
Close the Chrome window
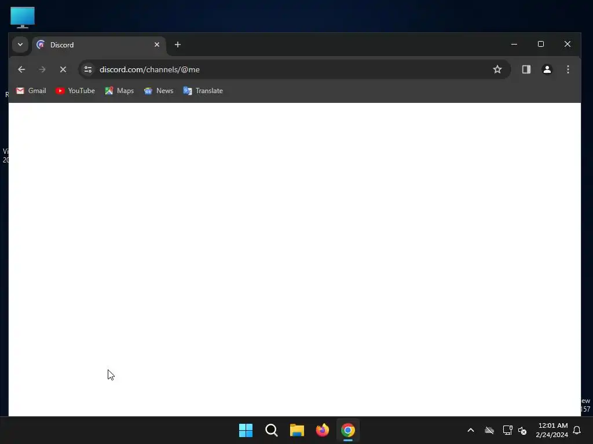(x=568, y=44)
